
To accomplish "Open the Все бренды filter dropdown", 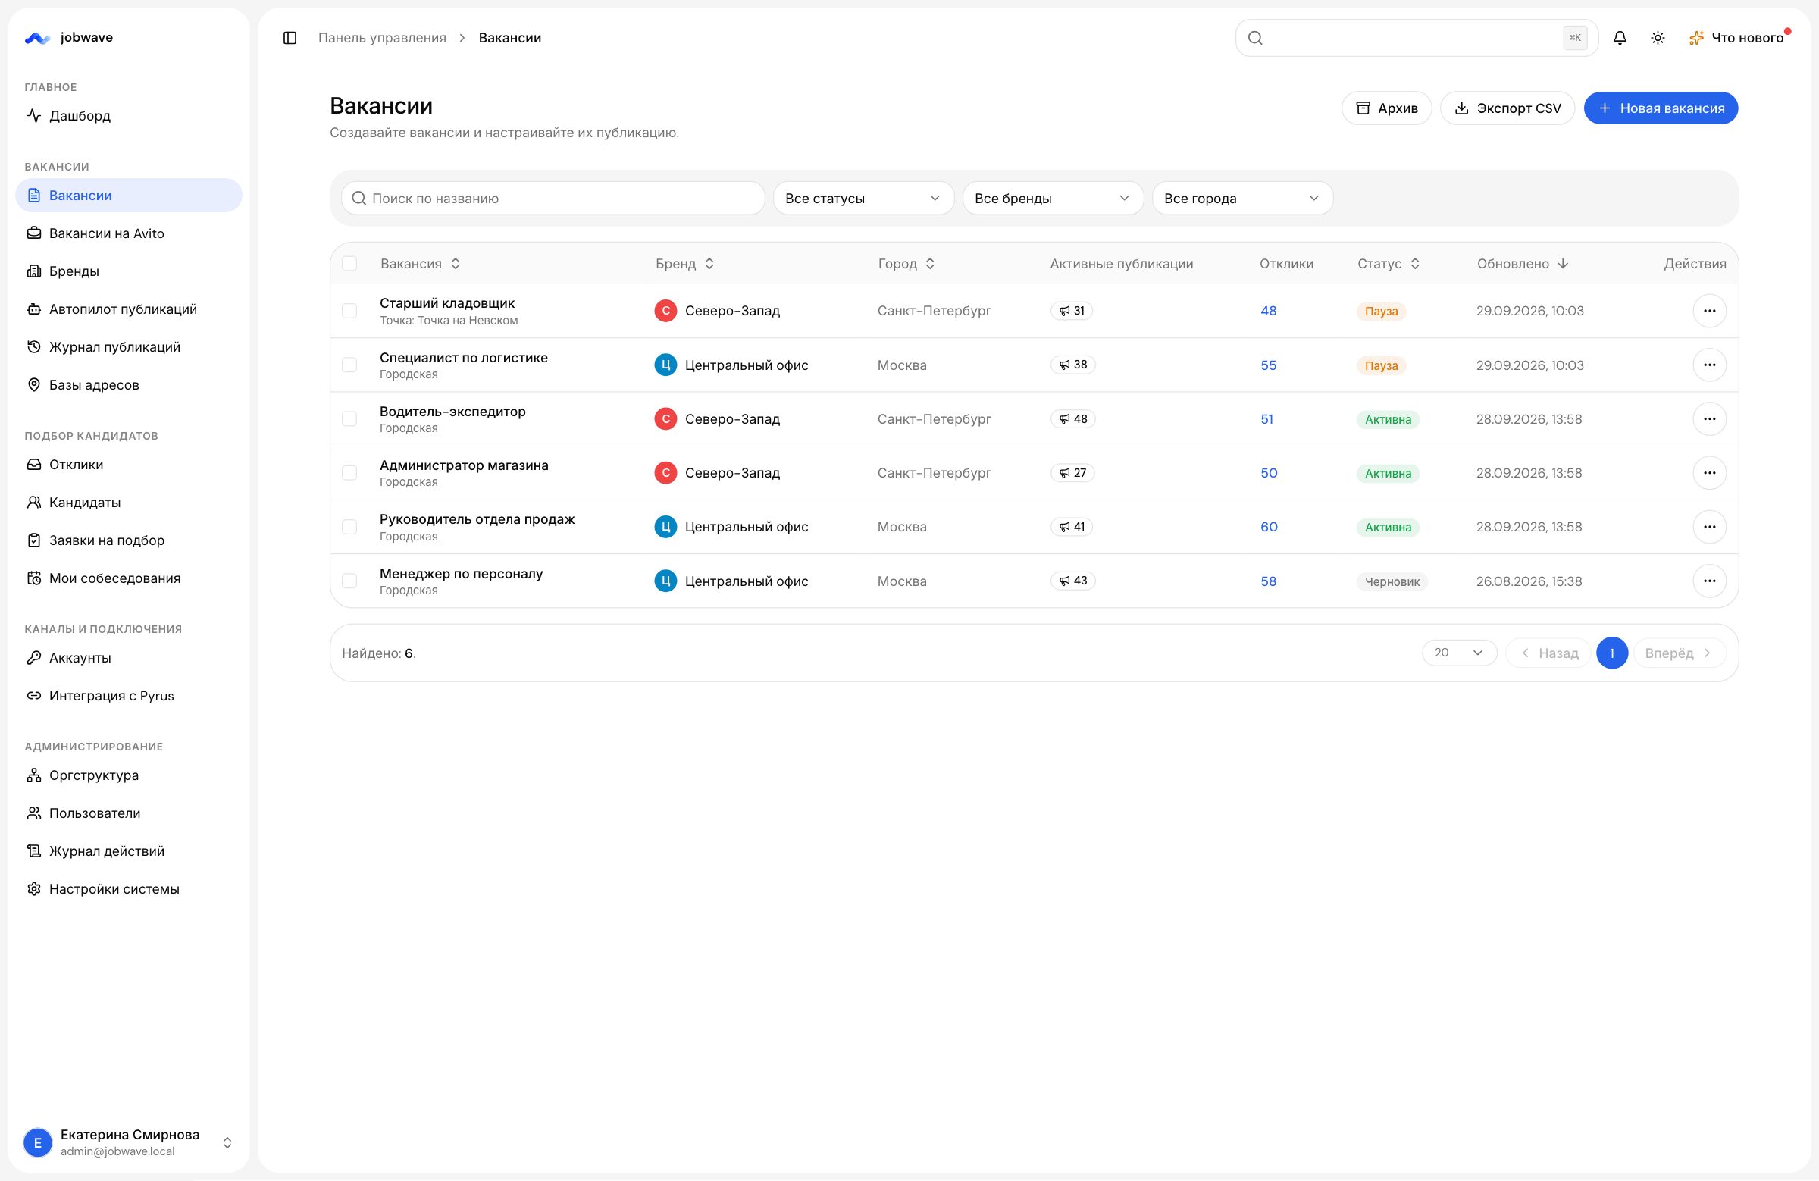I will [1053, 198].
